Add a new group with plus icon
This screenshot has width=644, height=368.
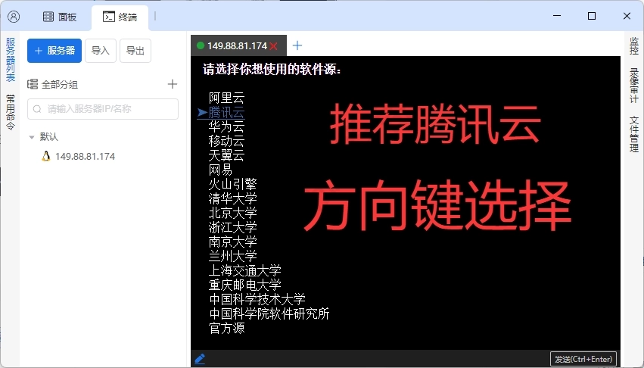pos(173,84)
